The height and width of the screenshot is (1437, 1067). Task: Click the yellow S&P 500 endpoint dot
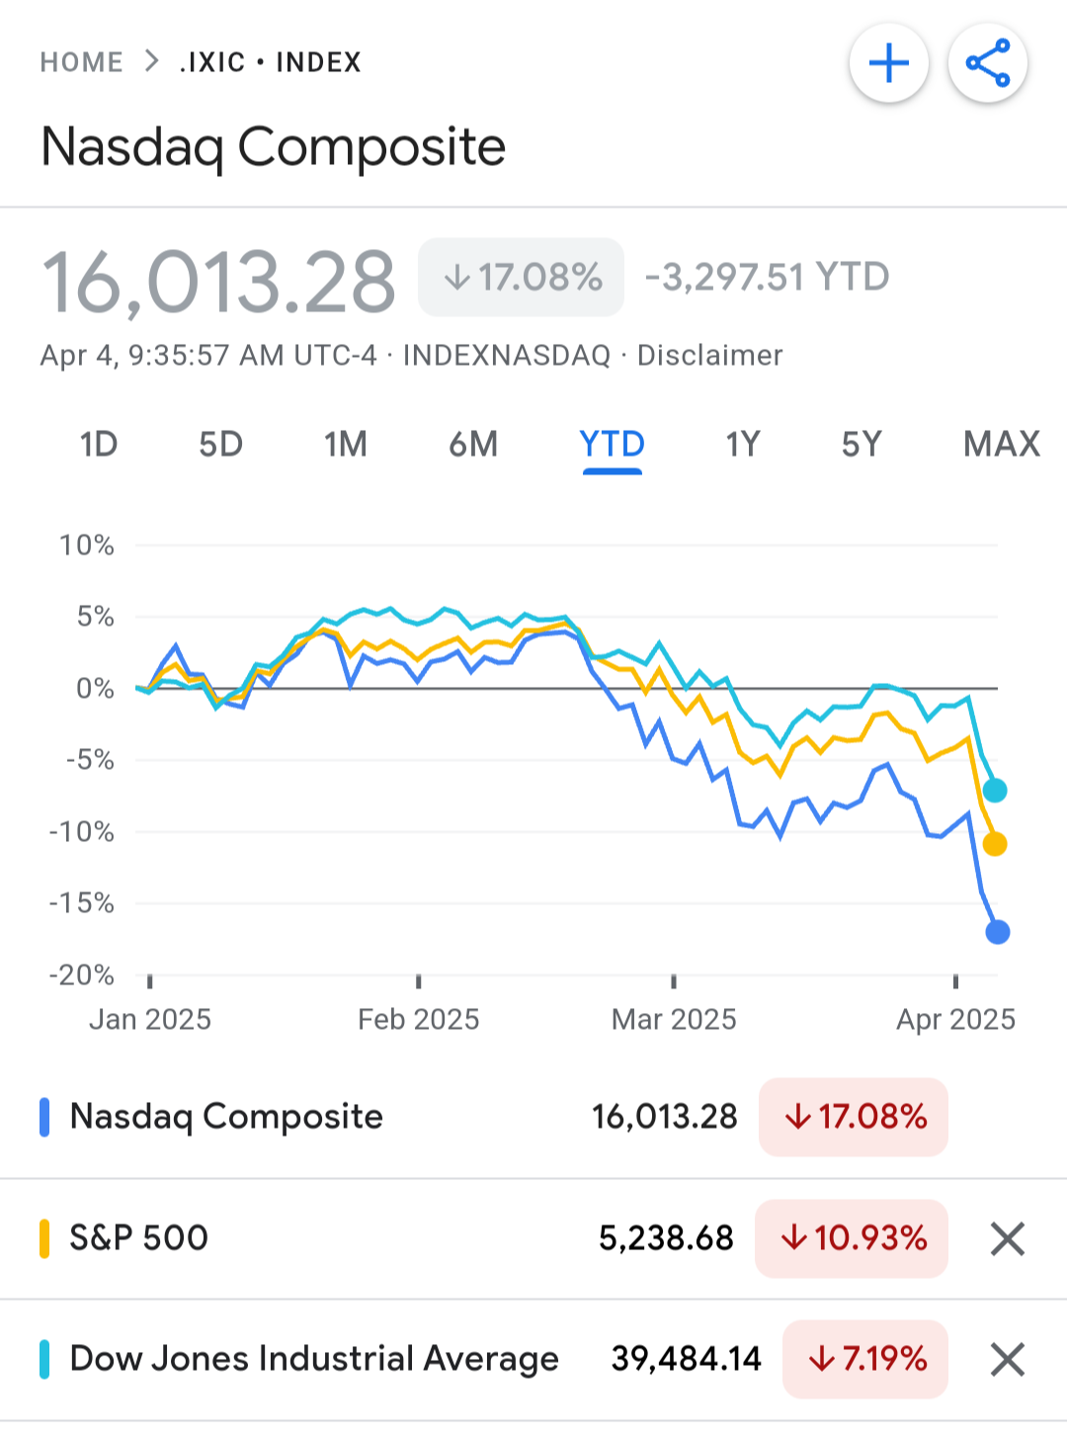click(x=995, y=844)
